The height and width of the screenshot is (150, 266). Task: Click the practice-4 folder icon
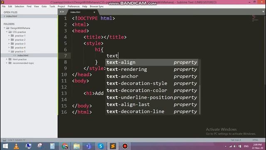click(x=12, y=47)
